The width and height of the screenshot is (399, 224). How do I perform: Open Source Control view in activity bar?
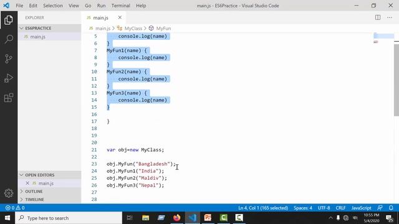[x=9, y=58]
